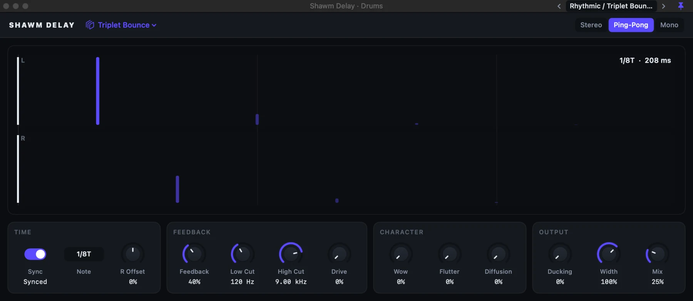Go to the previous preset with left chevron
The width and height of the screenshot is (693, 301).
(x=559, y=6)
